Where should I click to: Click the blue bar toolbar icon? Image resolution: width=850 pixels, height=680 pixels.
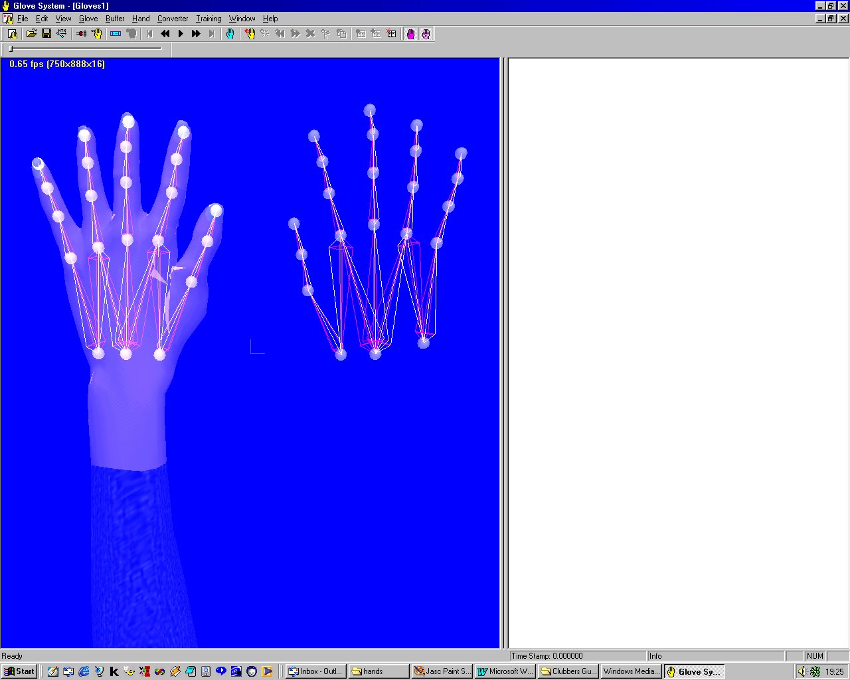click(x=116, y=34)
